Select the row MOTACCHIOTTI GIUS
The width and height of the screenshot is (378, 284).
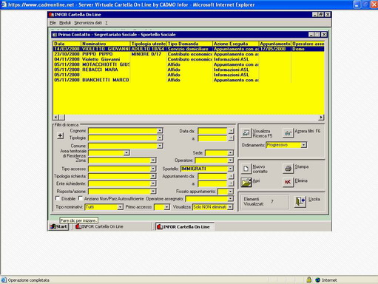click(x=189, y=64)
